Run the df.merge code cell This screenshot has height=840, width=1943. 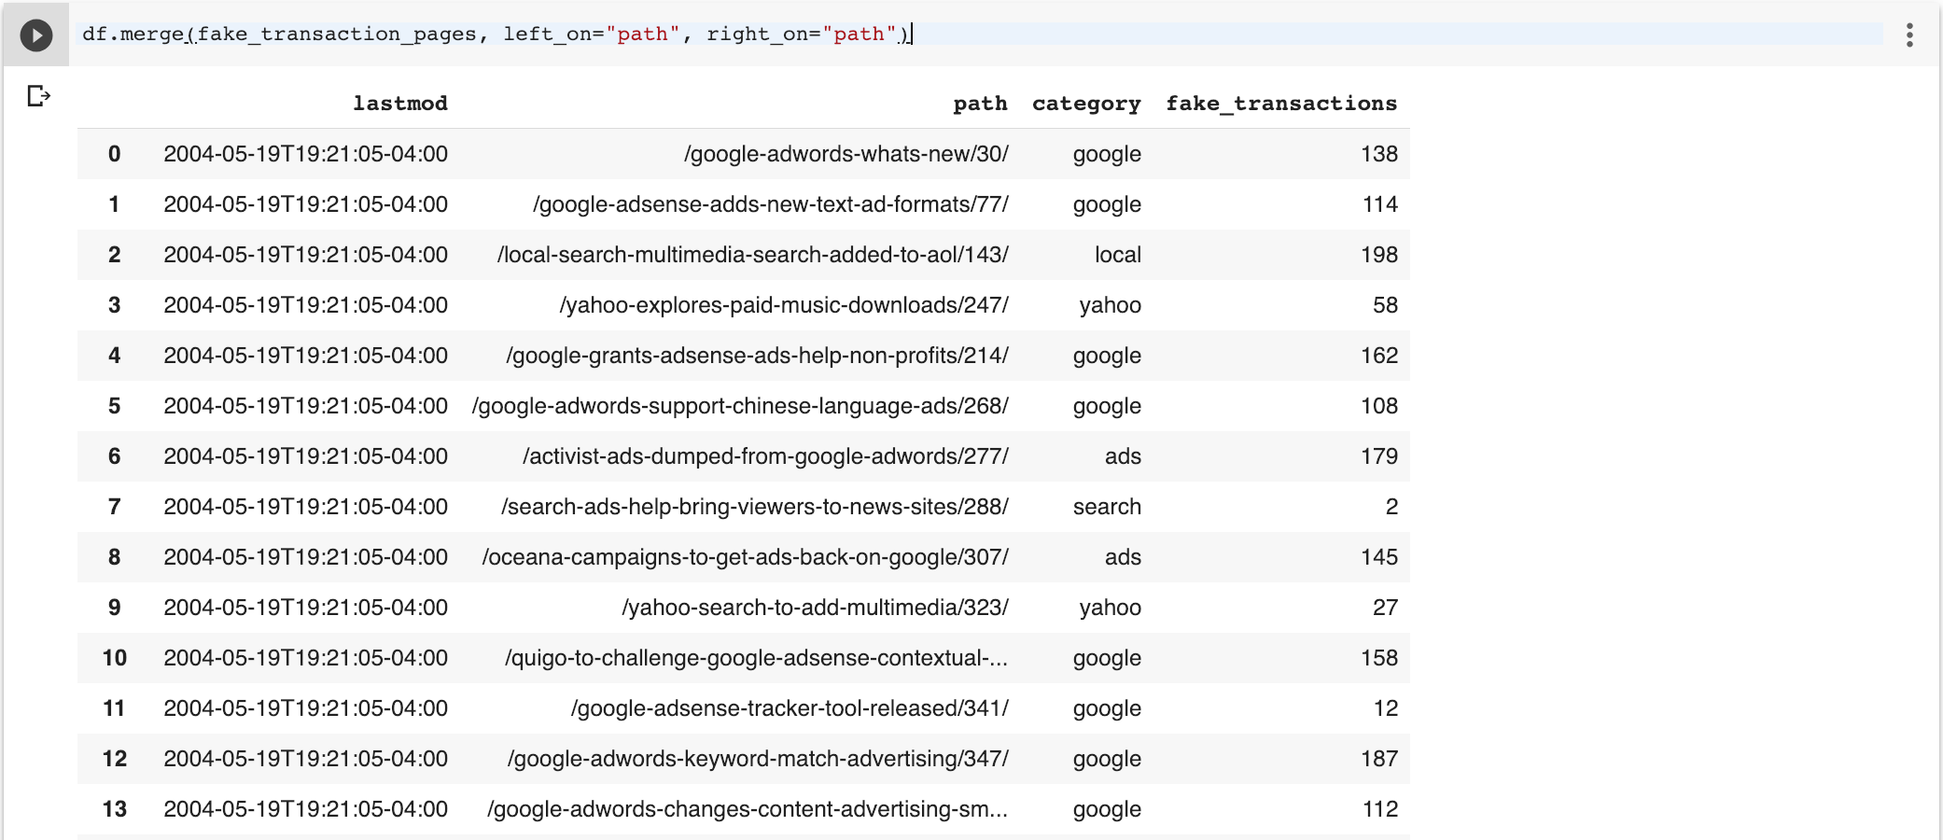click(x=36, y=35)
